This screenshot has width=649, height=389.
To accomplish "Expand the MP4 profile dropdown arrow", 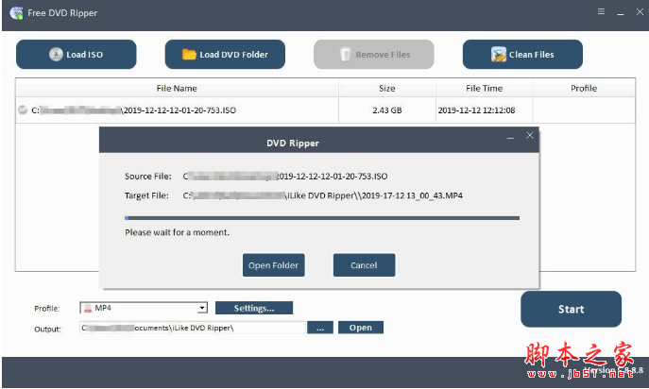I will (x=202, y=308).
